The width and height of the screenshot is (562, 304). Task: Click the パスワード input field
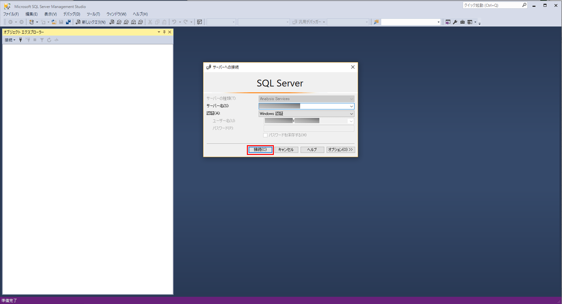[309, 128]
